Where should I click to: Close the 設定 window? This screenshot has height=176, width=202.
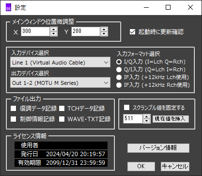click(x=190, y=7)
